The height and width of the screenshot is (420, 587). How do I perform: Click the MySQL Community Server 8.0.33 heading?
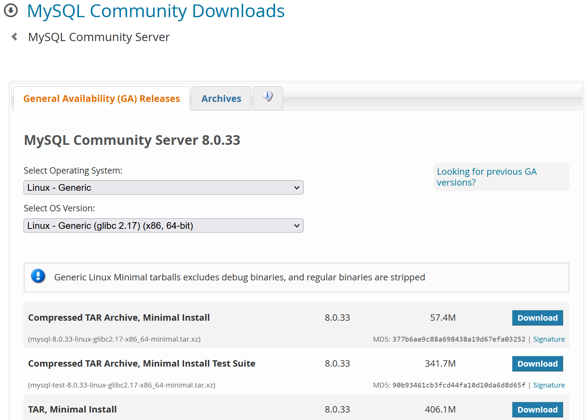132,140
